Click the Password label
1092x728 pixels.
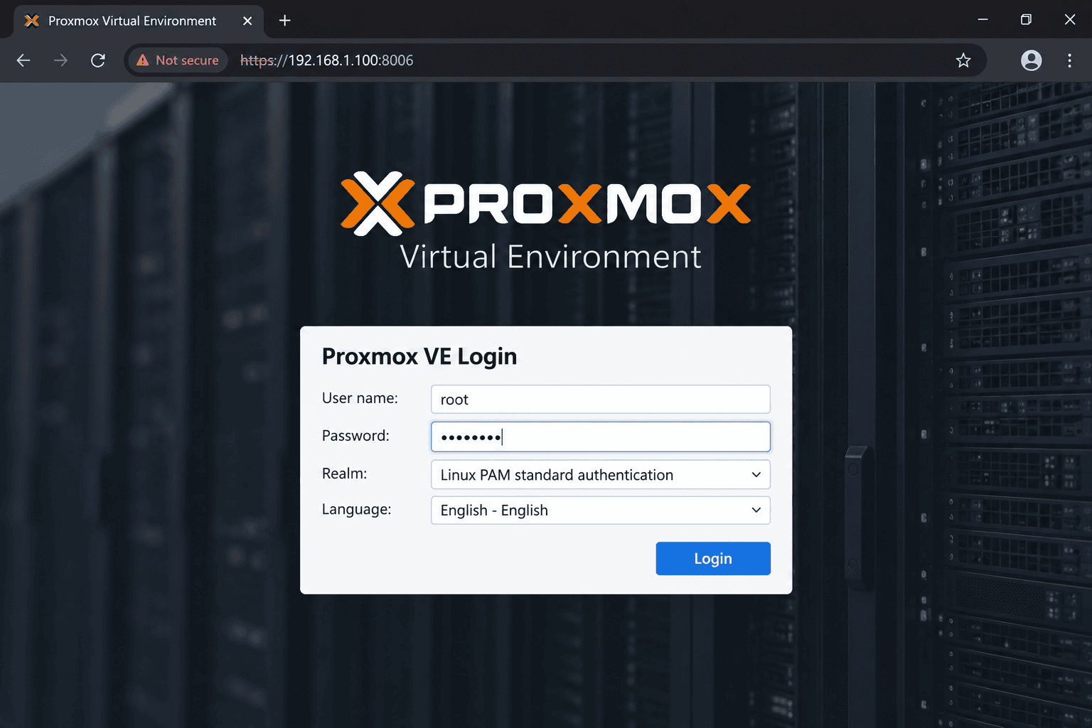point(355,436)
